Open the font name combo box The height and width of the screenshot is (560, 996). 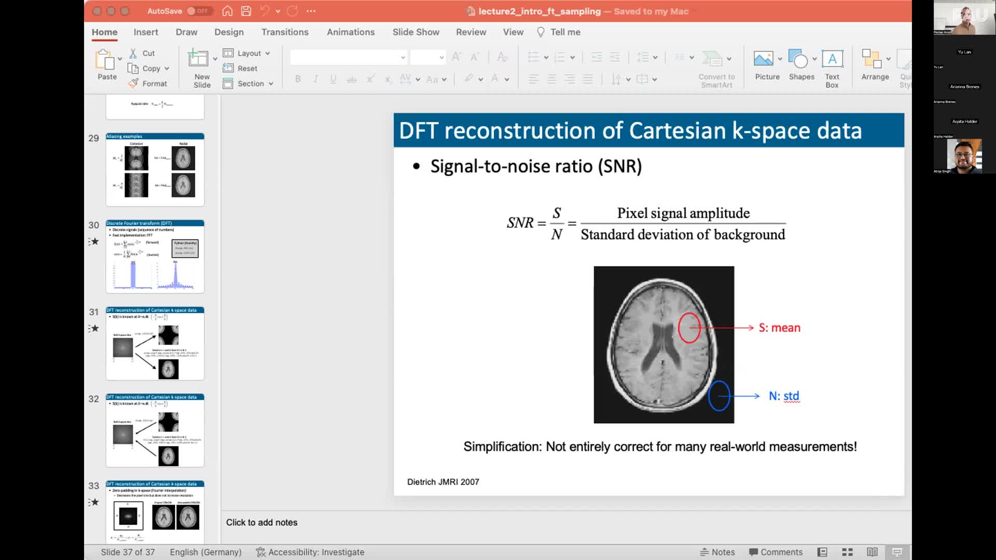click(x=348, y=57)
